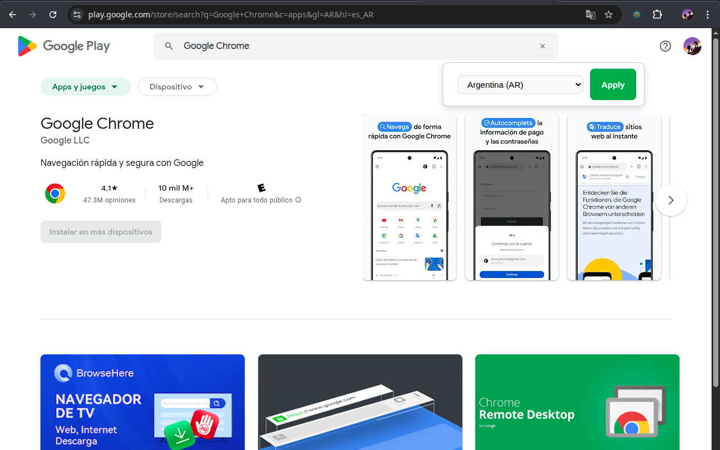Open the Traduce sitios web screenshot

click(x=614, y=197)
